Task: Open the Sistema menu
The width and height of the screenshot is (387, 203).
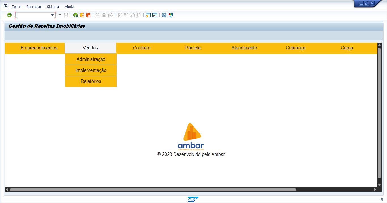Action: point(53,7)
